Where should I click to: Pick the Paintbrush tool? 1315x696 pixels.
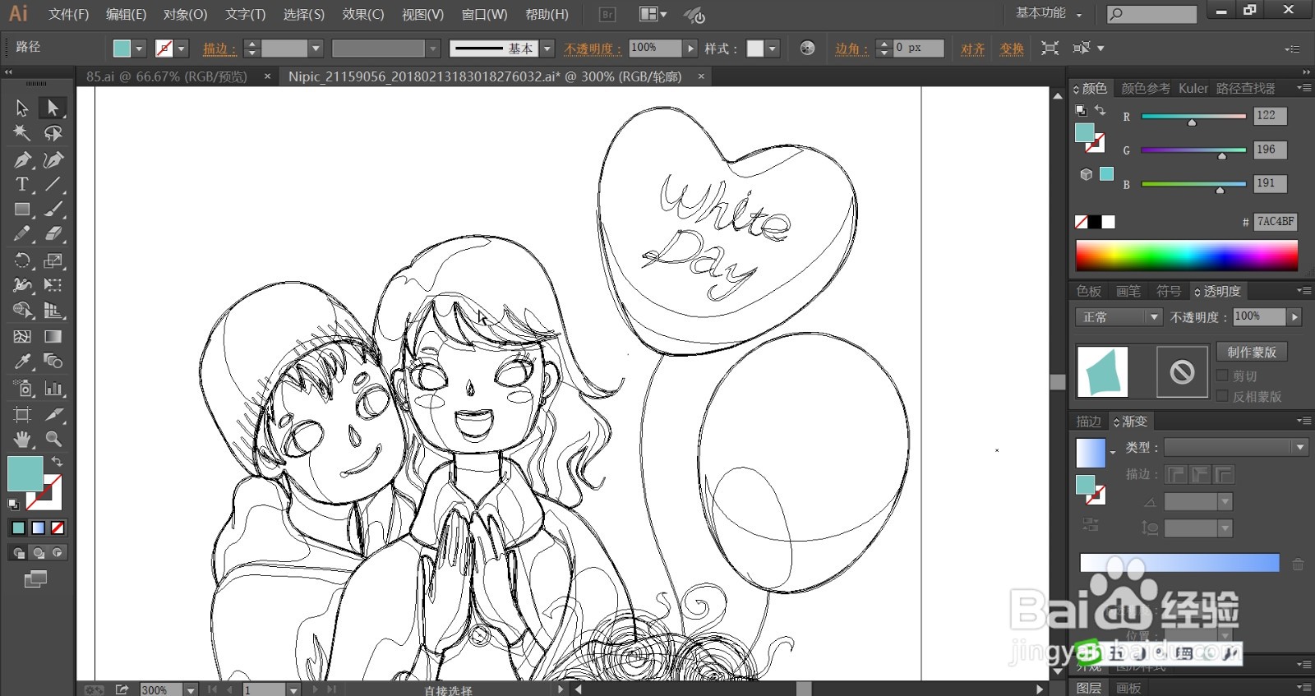(x=53, y=210)
